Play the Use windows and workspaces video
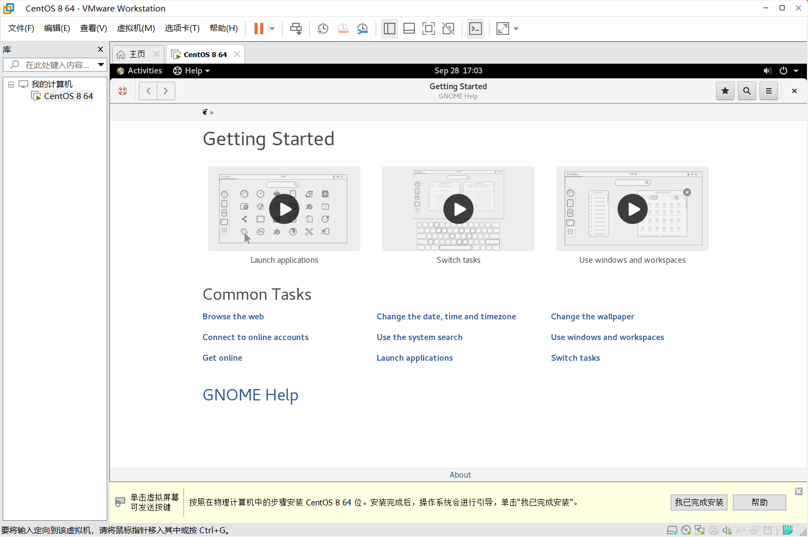The height and width of the screenshot is (537, 808). point(633,209)
